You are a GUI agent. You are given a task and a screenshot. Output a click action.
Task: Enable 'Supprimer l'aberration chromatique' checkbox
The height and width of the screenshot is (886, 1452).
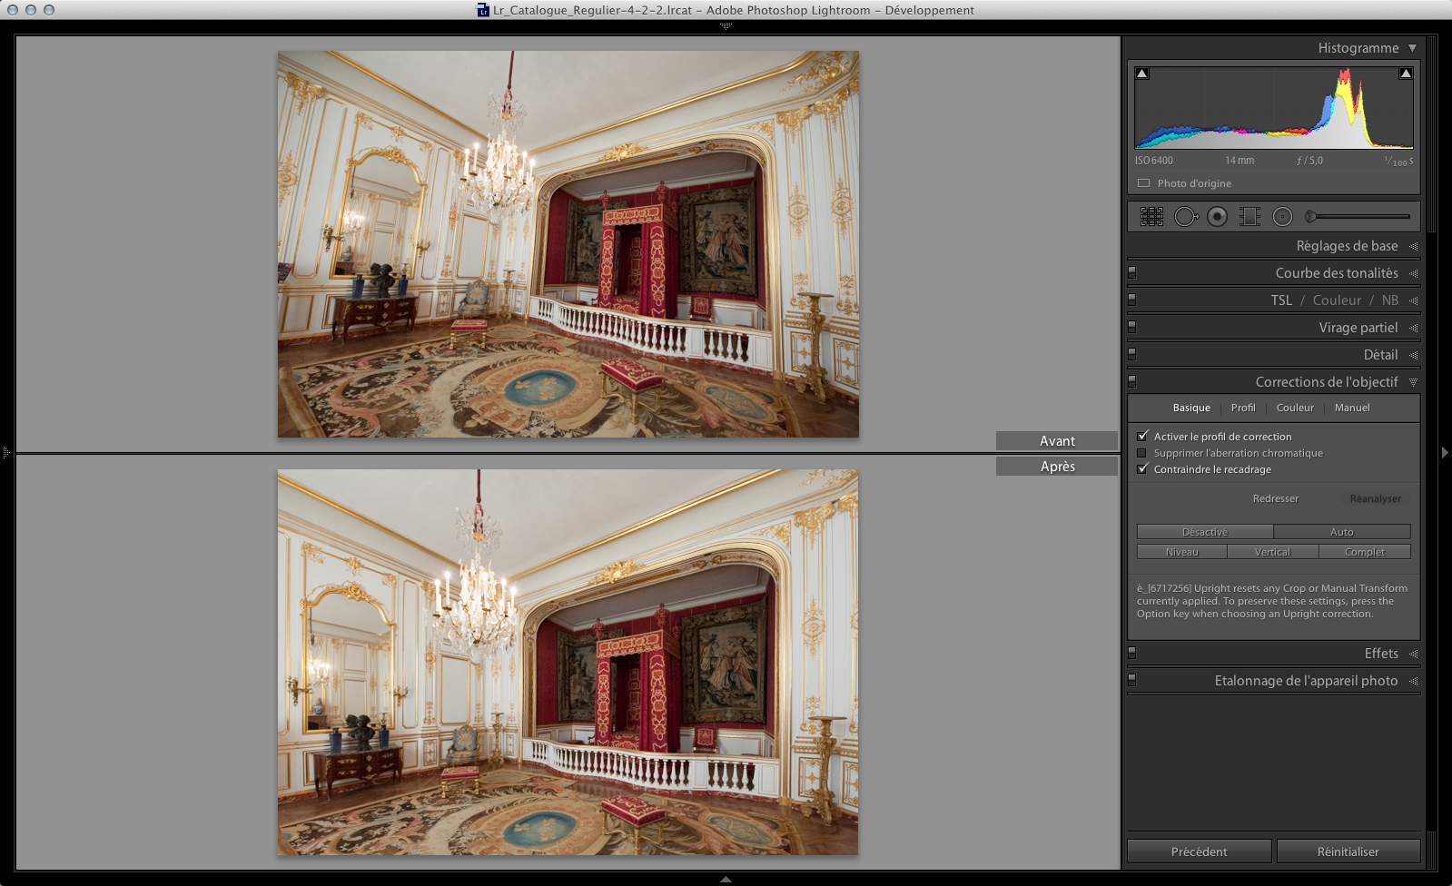point(1142,453)
